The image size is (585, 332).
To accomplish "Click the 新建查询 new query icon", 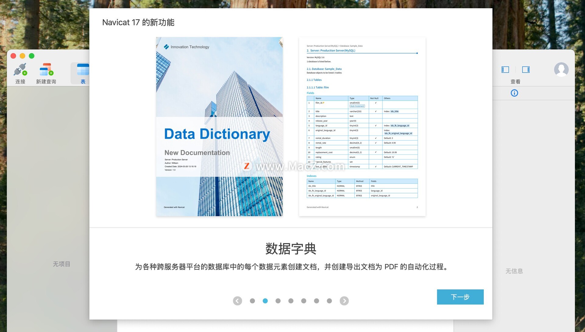I will (46, 69).
